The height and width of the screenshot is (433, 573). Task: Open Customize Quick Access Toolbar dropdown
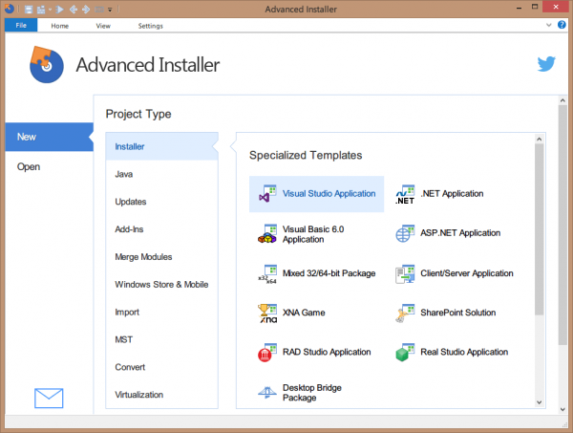[110, 10]
